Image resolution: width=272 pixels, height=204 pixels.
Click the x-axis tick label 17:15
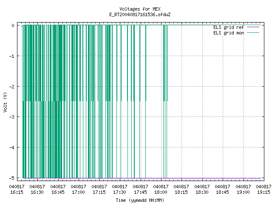point(99,192)
